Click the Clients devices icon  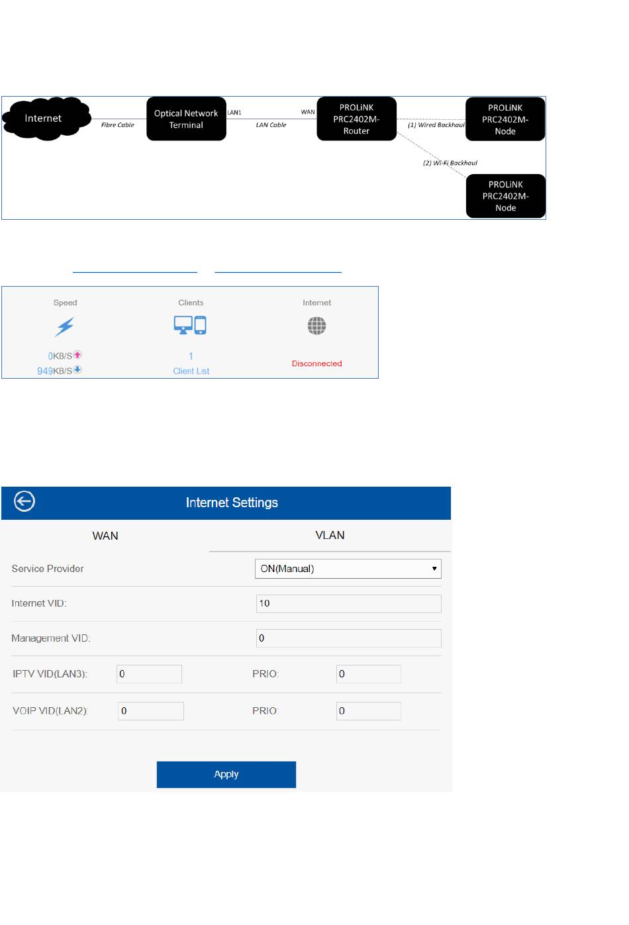pyautogui.click(x=190, y=325)
